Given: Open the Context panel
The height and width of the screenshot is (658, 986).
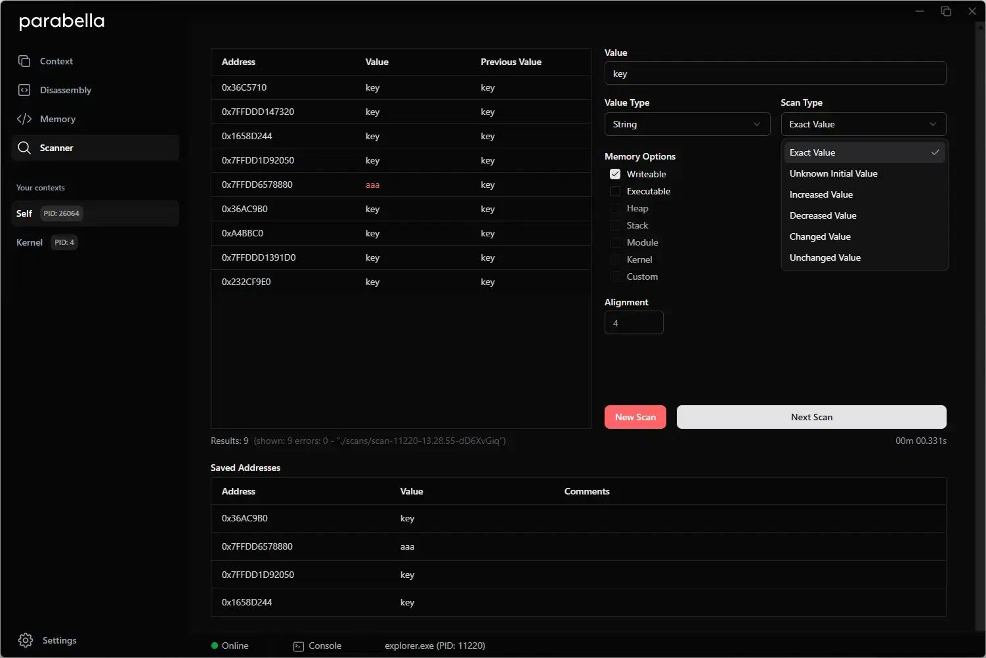Looking at the screenshot, I should pyautogui.click(x=56, y=60).
